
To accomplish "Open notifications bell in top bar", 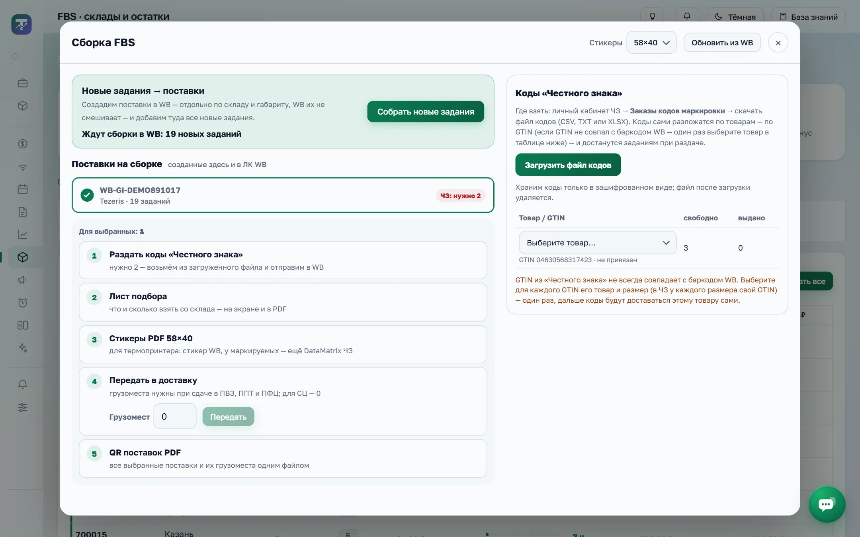I will [687, 17].
